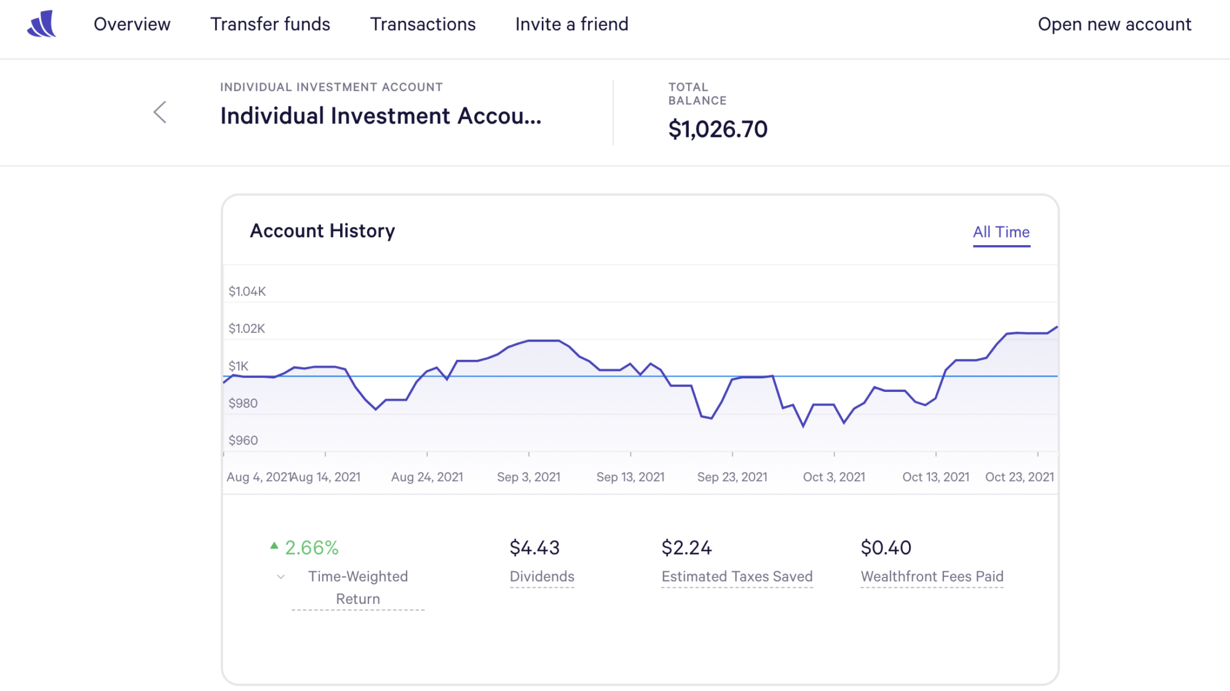Go back using the left chevron arrow

160,112
